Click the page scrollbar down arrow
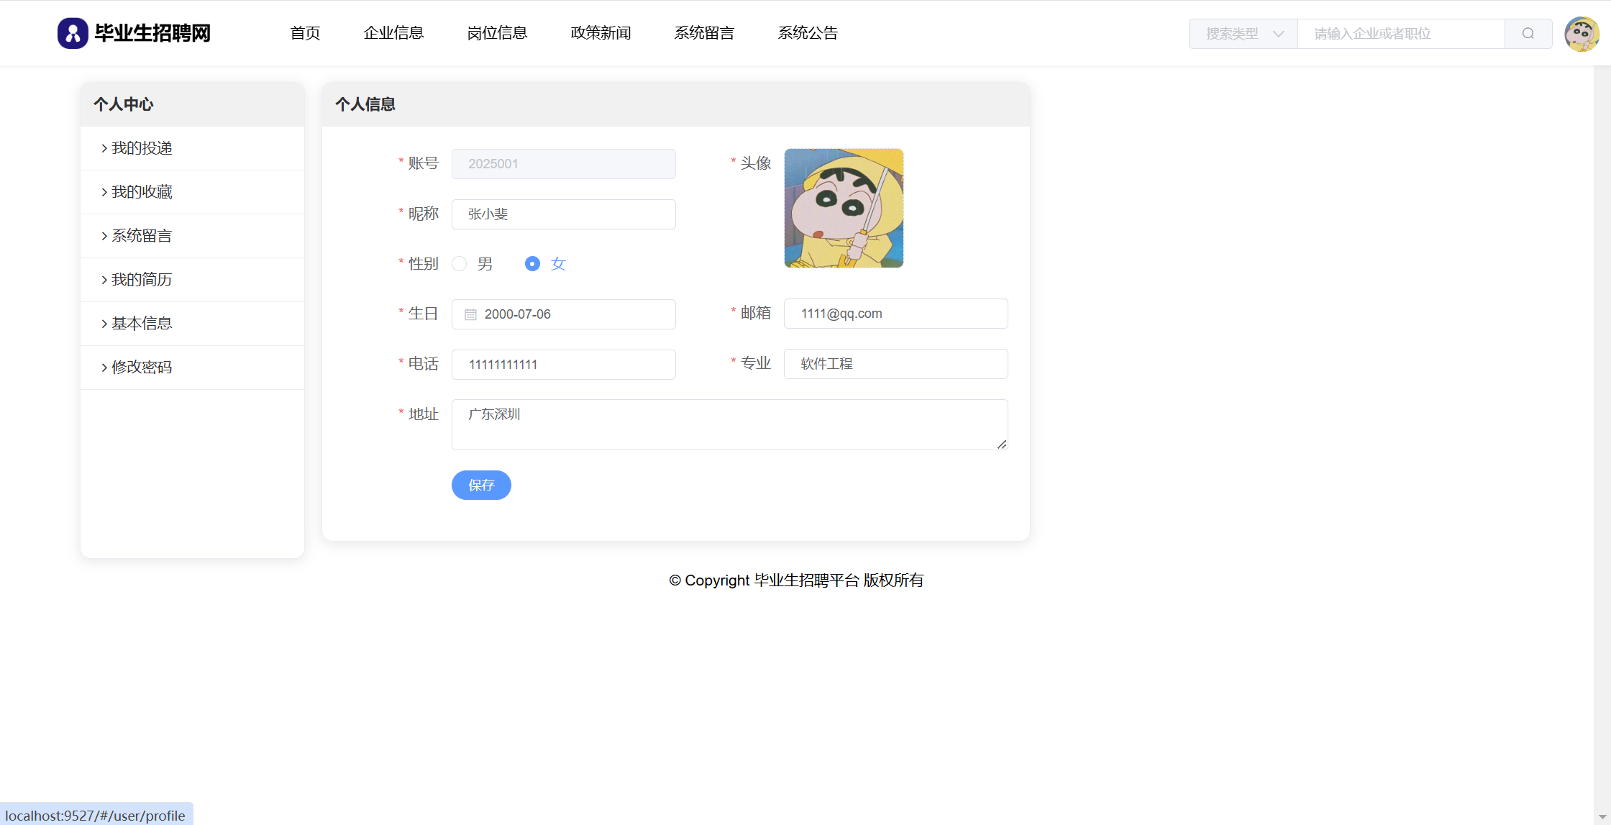The height and width of the screenshot is (825, 1611). click(x=1602, y=817)
